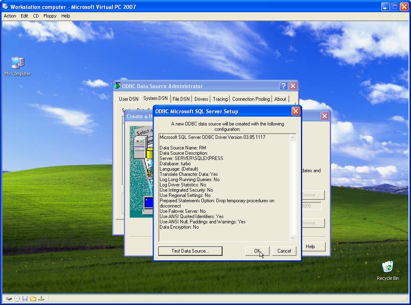Click the "Language: (Default)" line
Image resolution: width=411 pixels, height=305 pixels.
pyautogui.click(x=179, y=169)
